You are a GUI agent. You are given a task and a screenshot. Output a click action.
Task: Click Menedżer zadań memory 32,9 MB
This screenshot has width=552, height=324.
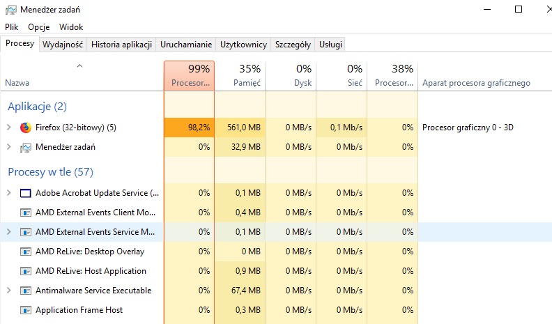click(240, 147)
